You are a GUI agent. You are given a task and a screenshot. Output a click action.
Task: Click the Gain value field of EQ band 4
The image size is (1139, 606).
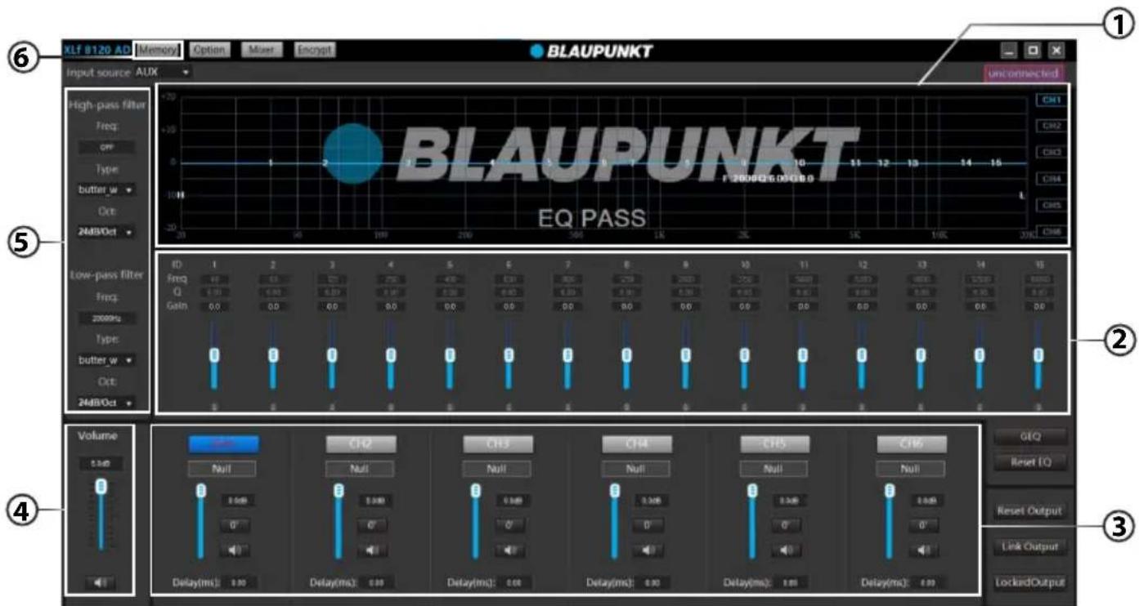pyautogui.click(x=391, y=306)
